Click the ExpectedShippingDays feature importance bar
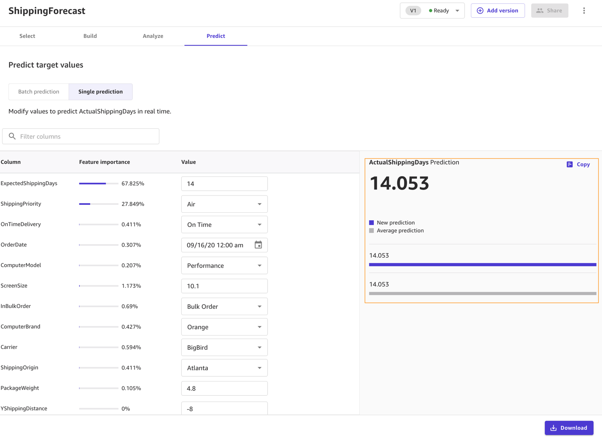Screen dimensions: 602x439 tap(98, 183)
